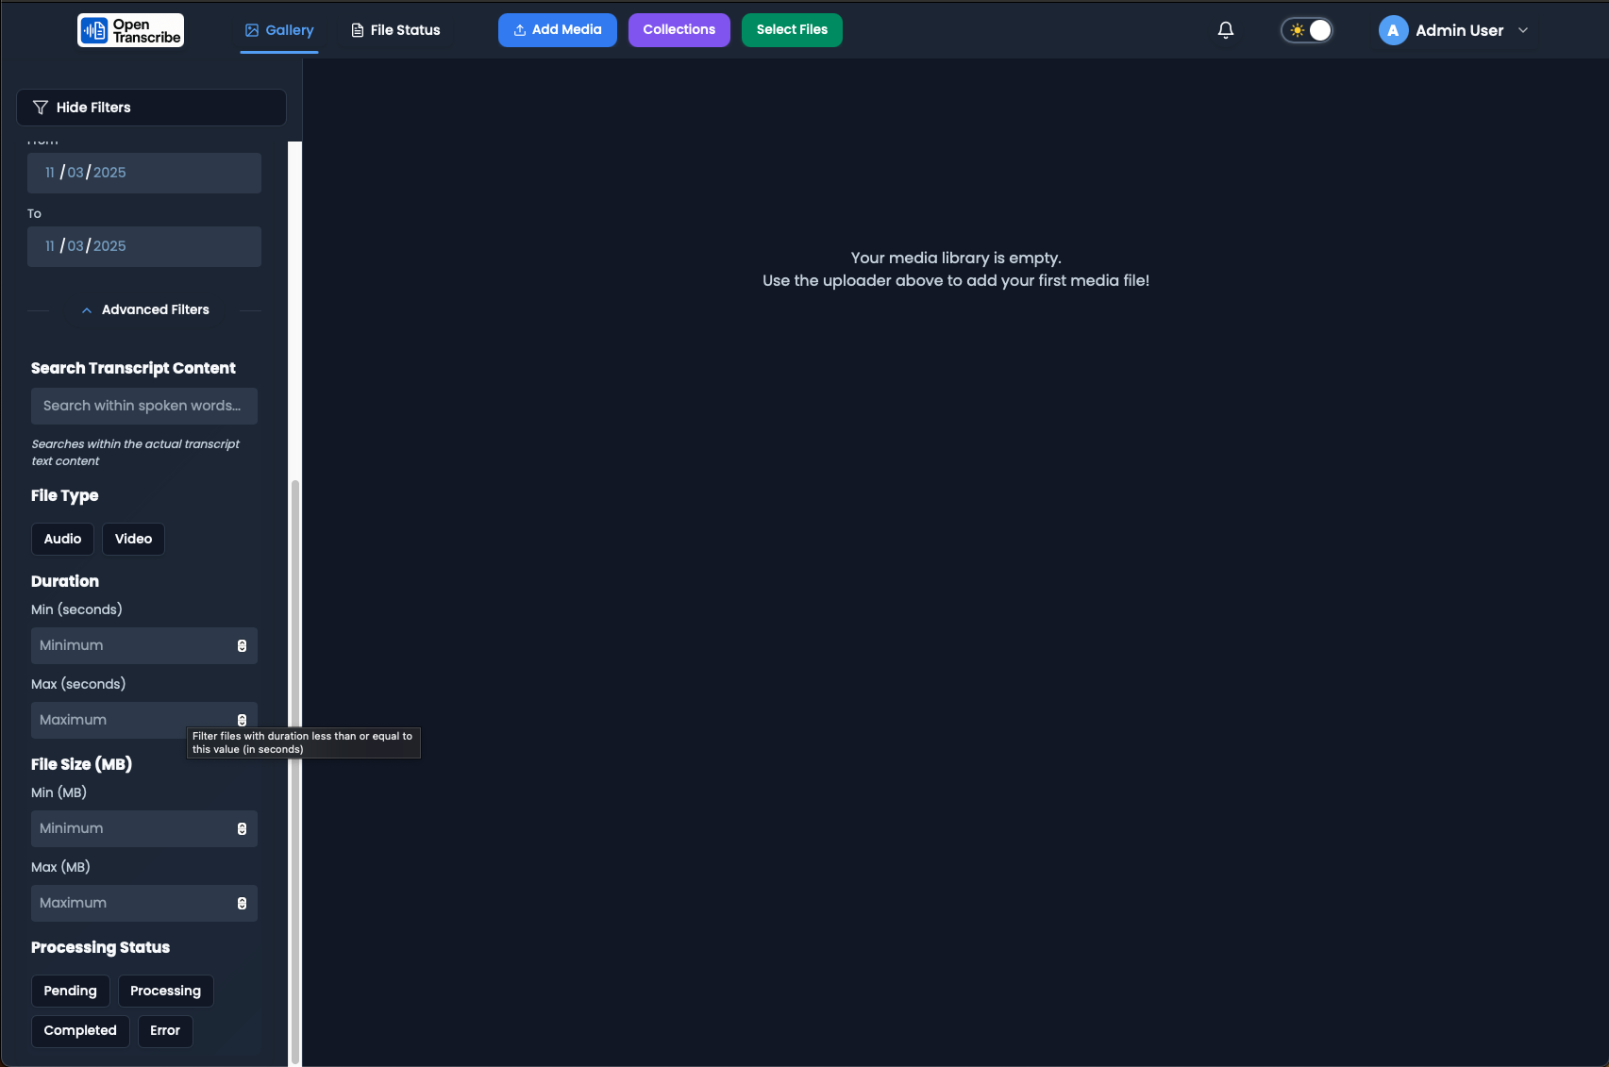
Task: Click the 'File Size (MB)' heading
Action: (81, 764)
